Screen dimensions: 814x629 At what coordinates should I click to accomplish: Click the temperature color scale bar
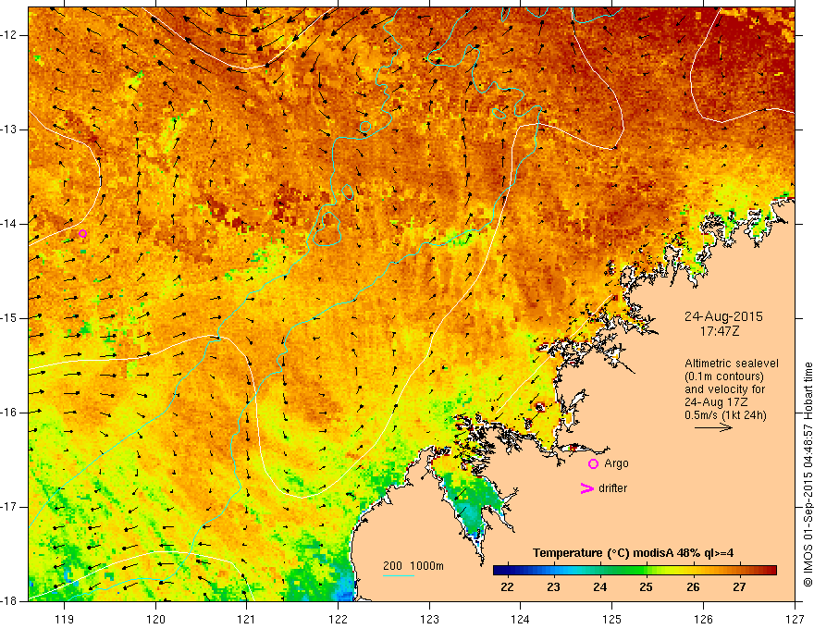635,571
